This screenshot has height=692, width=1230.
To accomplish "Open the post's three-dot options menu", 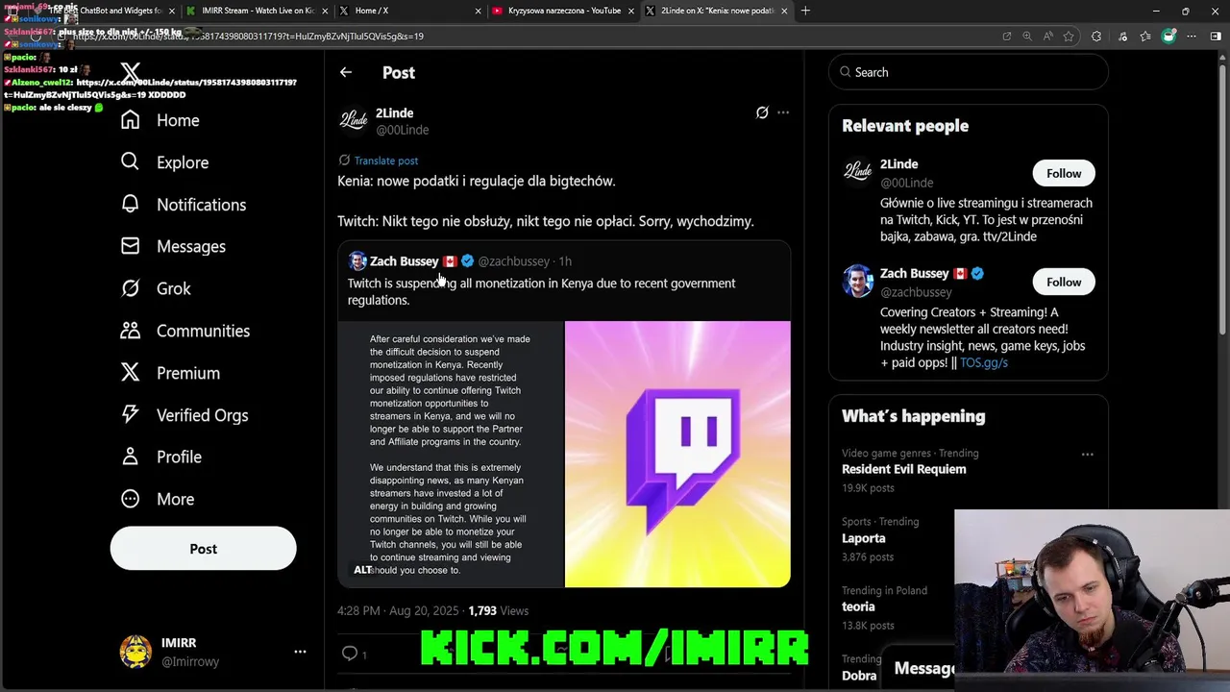I will [x=783, y=112].
